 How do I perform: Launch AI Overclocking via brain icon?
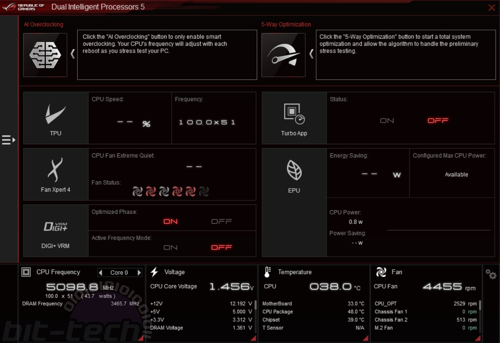45,55
